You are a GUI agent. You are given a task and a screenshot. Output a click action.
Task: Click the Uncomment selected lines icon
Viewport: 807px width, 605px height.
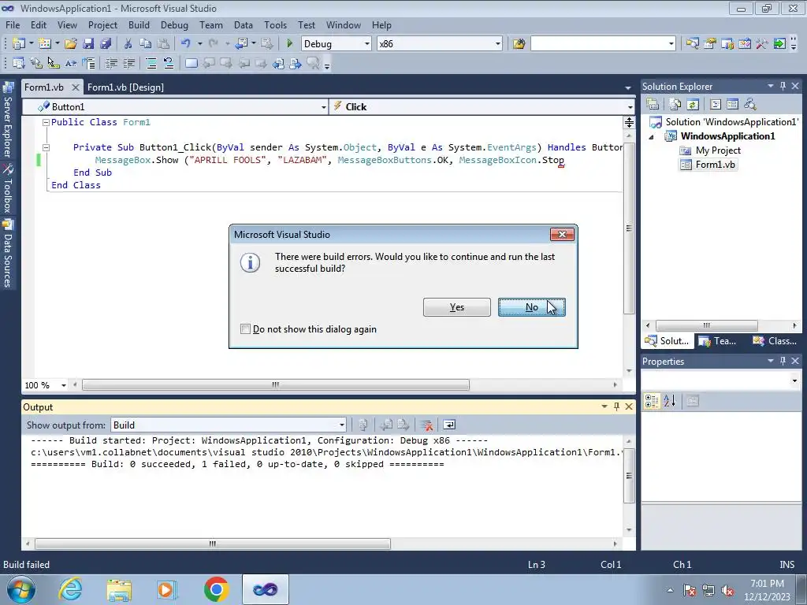[169, 63]
